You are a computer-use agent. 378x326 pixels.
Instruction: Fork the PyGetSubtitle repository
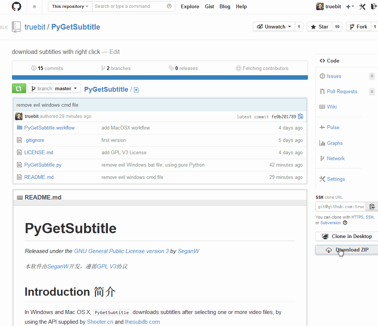(359, 27)
